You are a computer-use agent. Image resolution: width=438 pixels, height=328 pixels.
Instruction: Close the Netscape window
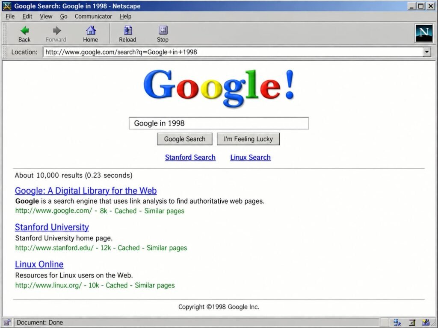[431, 6]
